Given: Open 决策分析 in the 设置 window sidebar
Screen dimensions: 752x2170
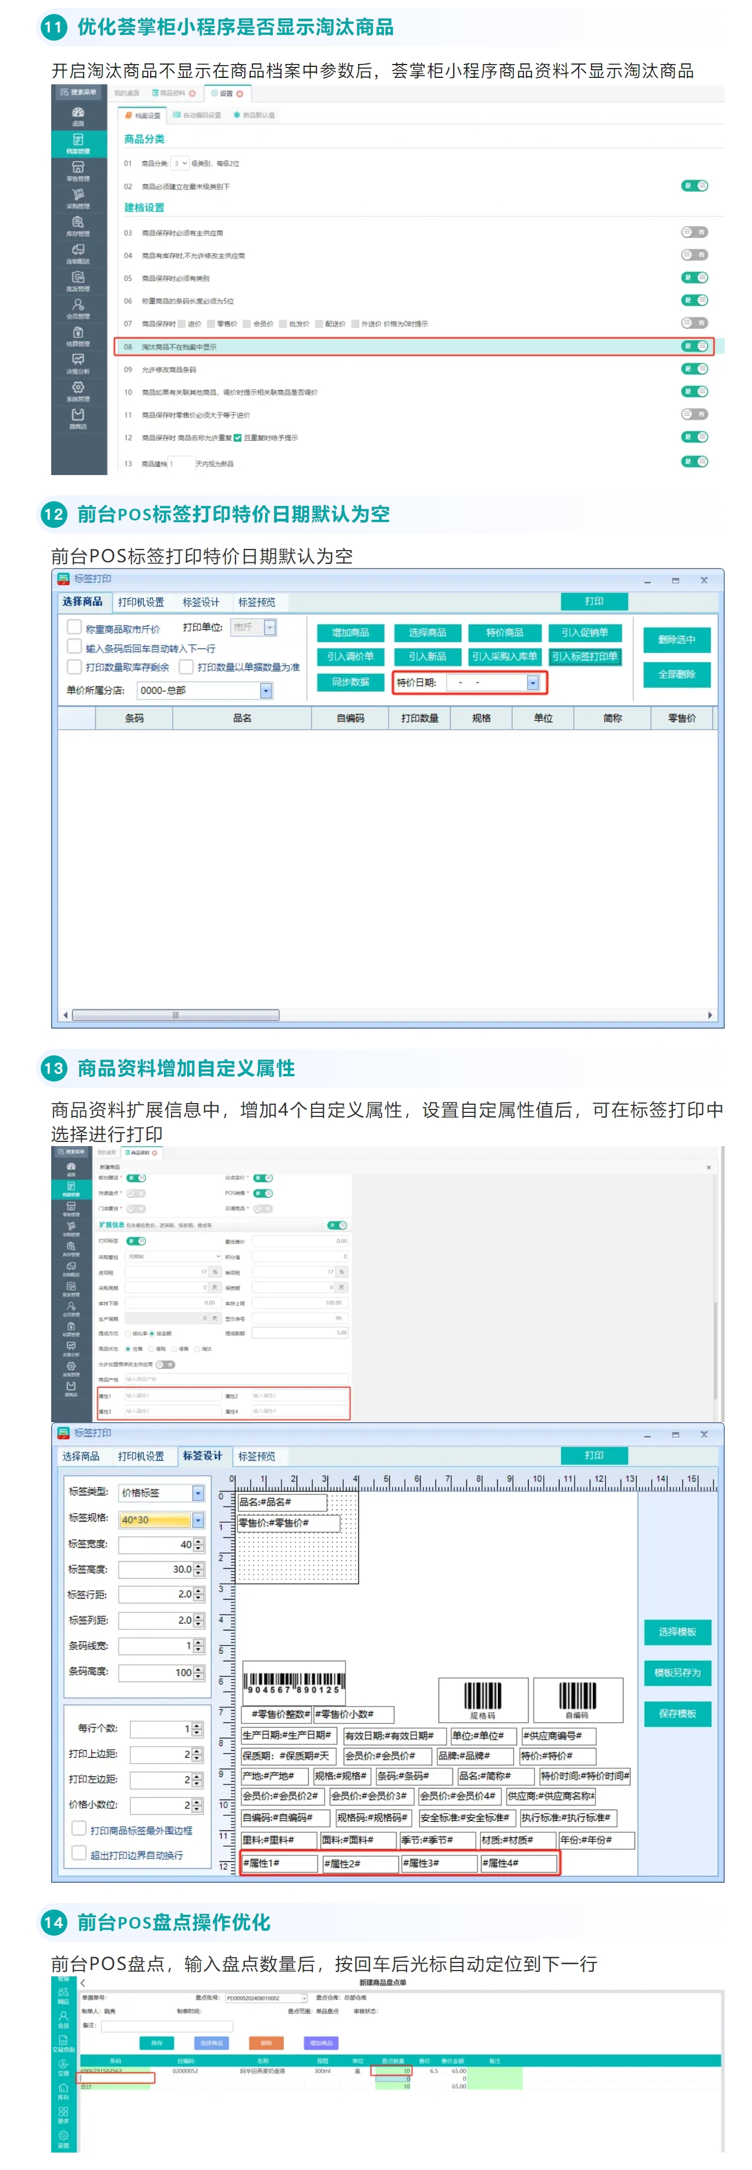Looking at the screenshot, I should pos(79,364).
